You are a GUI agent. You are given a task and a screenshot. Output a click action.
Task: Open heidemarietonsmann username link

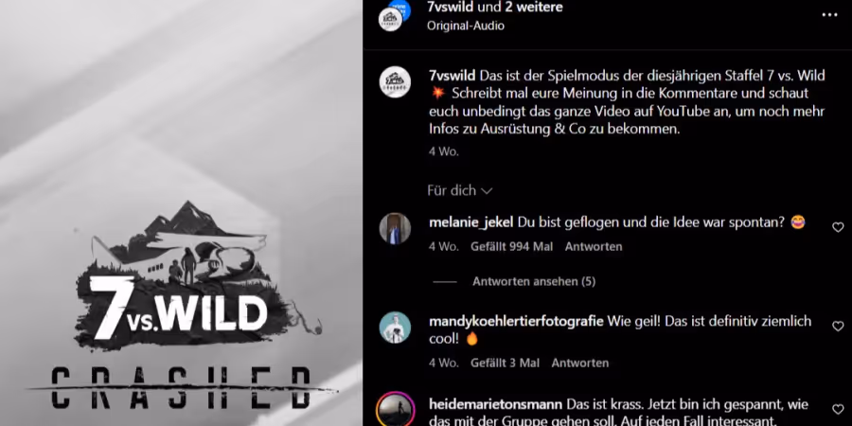coord(495,405)
